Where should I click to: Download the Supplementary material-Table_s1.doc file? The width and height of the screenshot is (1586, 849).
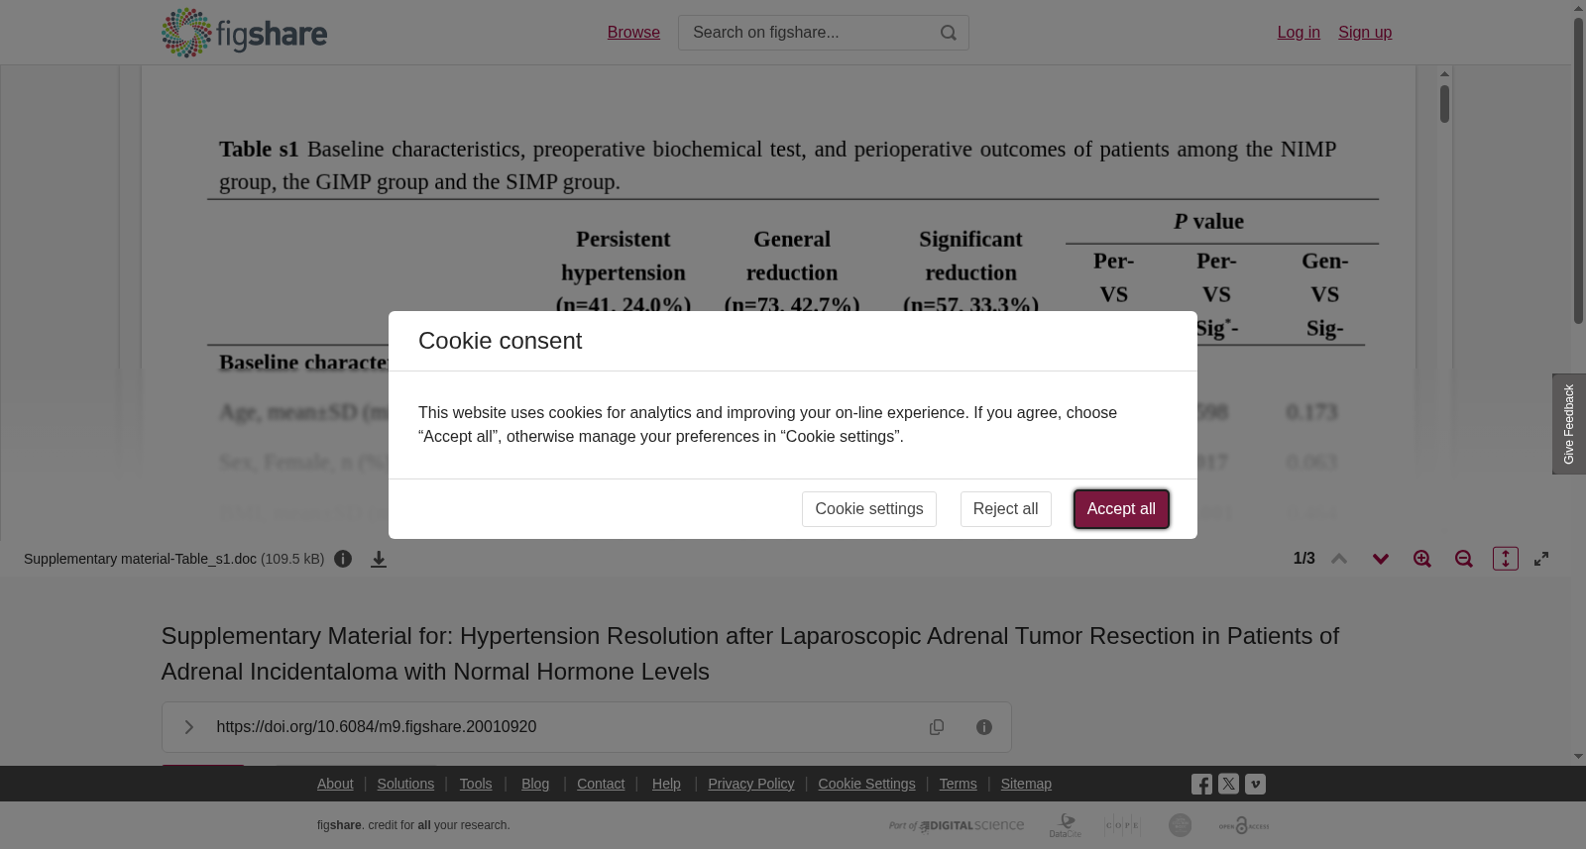(379, 559)
